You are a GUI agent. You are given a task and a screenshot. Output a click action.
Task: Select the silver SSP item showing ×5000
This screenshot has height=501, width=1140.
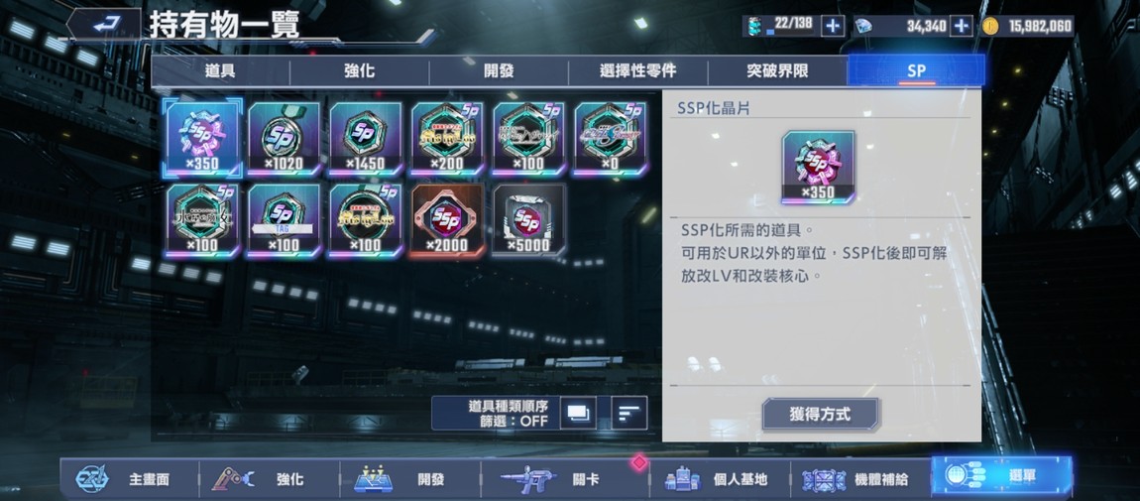[x=528, y=220]
